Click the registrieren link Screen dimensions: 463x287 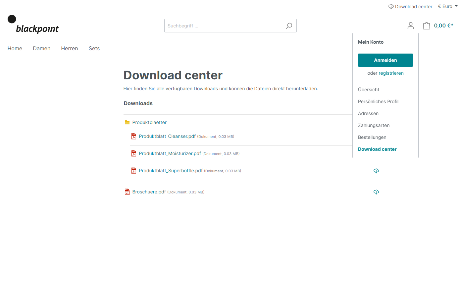pos(391,73)
